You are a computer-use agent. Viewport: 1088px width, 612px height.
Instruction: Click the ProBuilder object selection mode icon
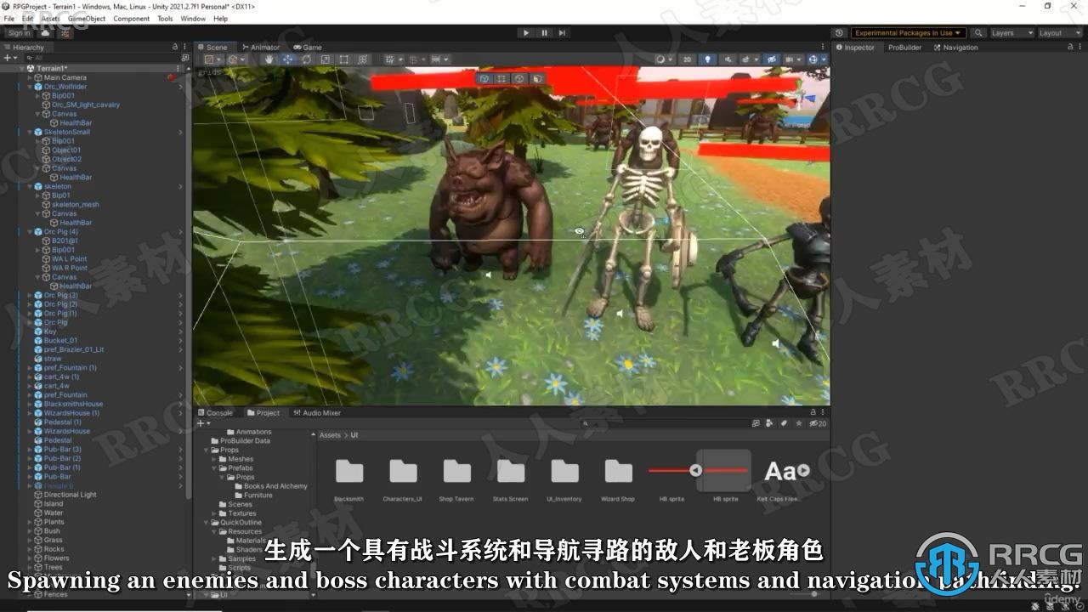[x=484, y=78]
